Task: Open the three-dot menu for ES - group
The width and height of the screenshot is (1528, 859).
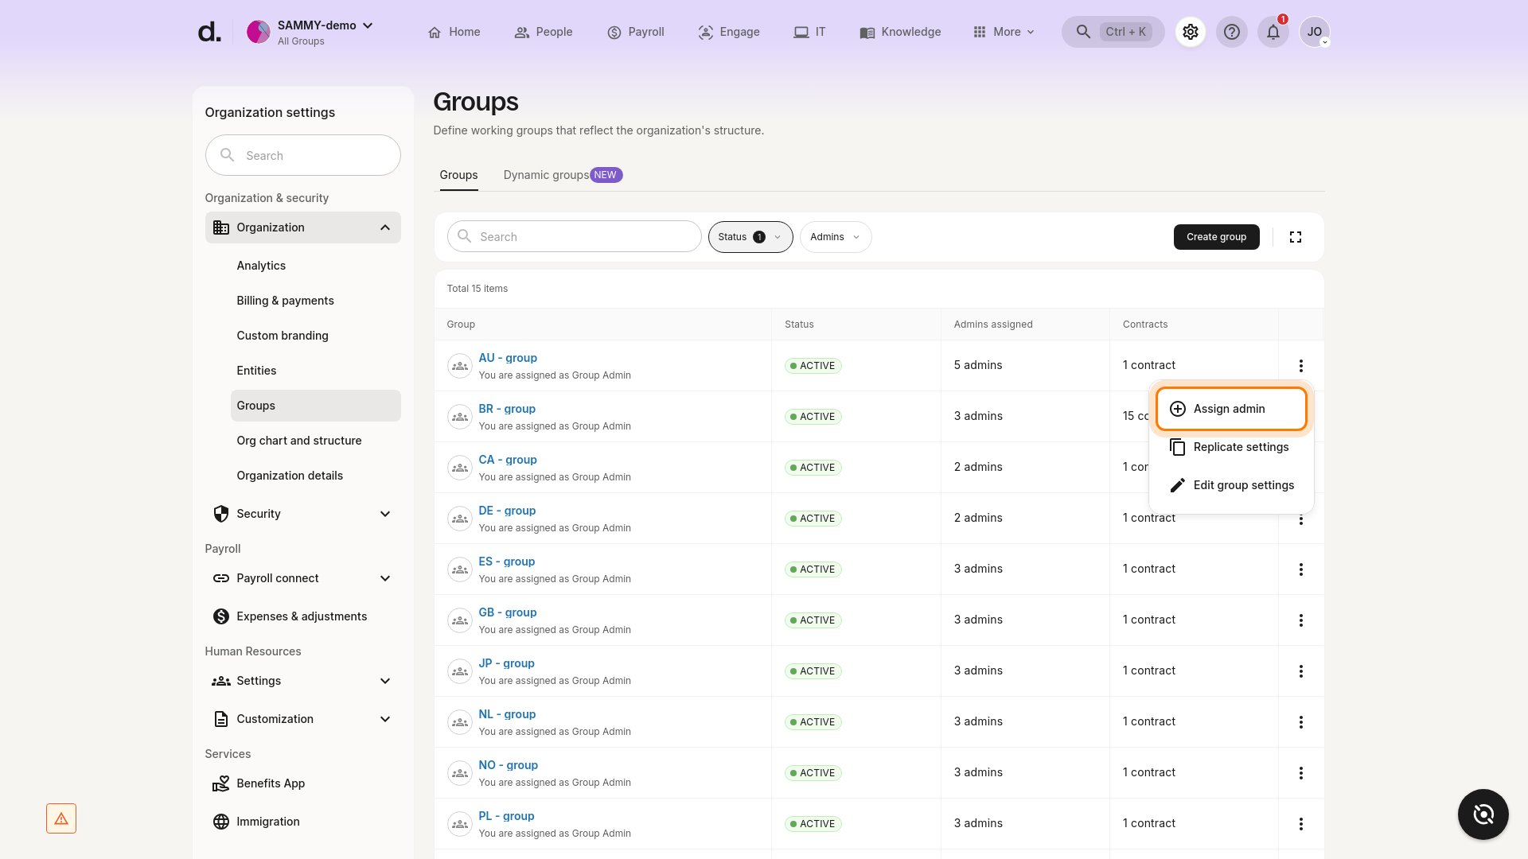Action: [1301, 569]
